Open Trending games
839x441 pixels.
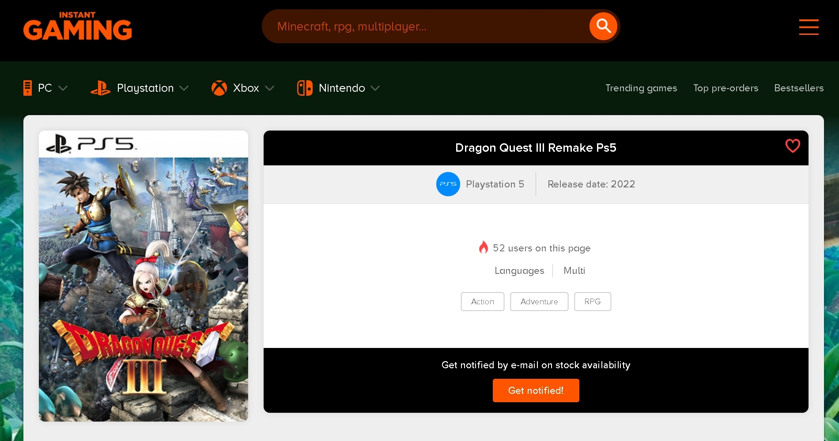click(641, 88)
